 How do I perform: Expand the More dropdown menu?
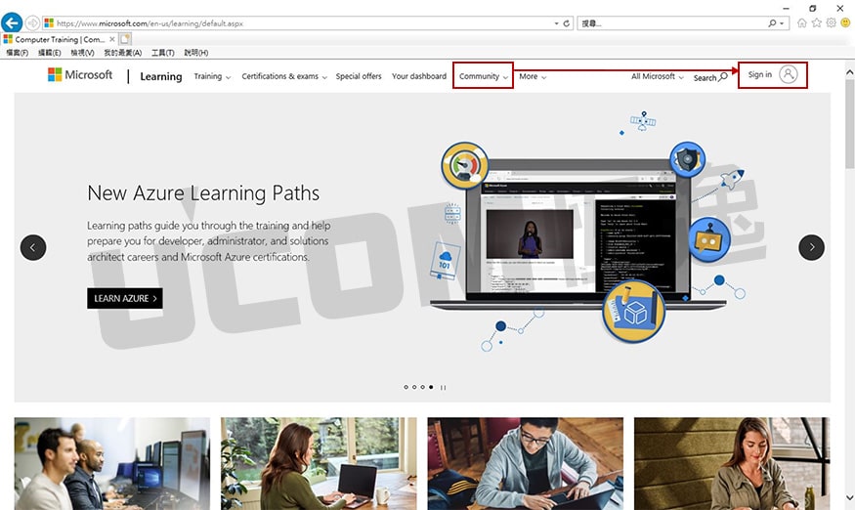pyautogui.click(x=533, y=76)
